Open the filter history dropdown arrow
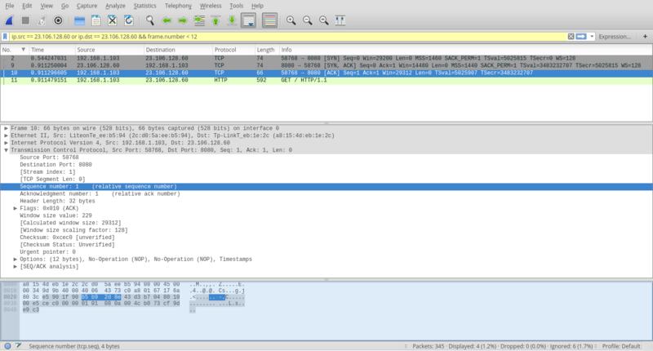 tap(592, 37)
